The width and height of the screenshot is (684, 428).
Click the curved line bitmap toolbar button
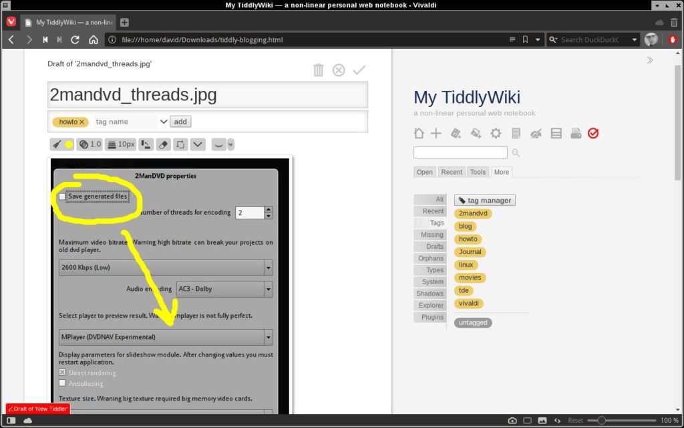(x=218, y=144)
